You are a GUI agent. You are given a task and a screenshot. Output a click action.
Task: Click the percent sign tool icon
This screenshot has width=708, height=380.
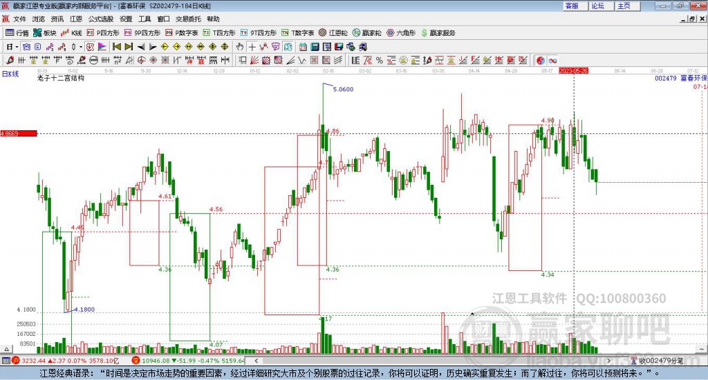[x=380, y=60]
